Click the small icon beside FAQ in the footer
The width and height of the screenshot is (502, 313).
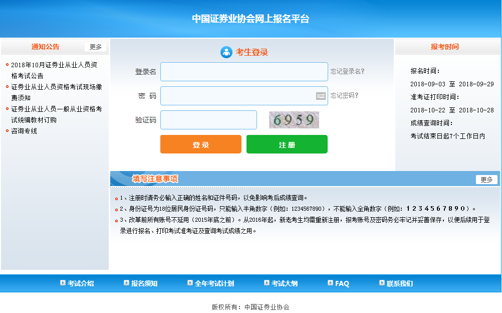tap(330, 283)
